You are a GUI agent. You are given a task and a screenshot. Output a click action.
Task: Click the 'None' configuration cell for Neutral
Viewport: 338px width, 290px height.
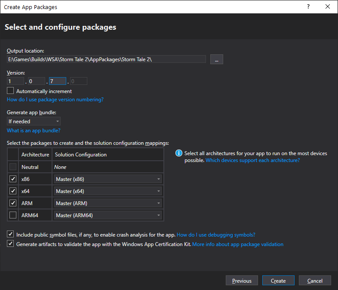(108, 167)
